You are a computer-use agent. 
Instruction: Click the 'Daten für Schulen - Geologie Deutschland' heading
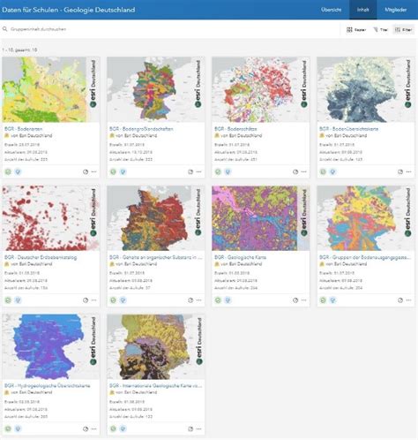click(x=69, y=10)
